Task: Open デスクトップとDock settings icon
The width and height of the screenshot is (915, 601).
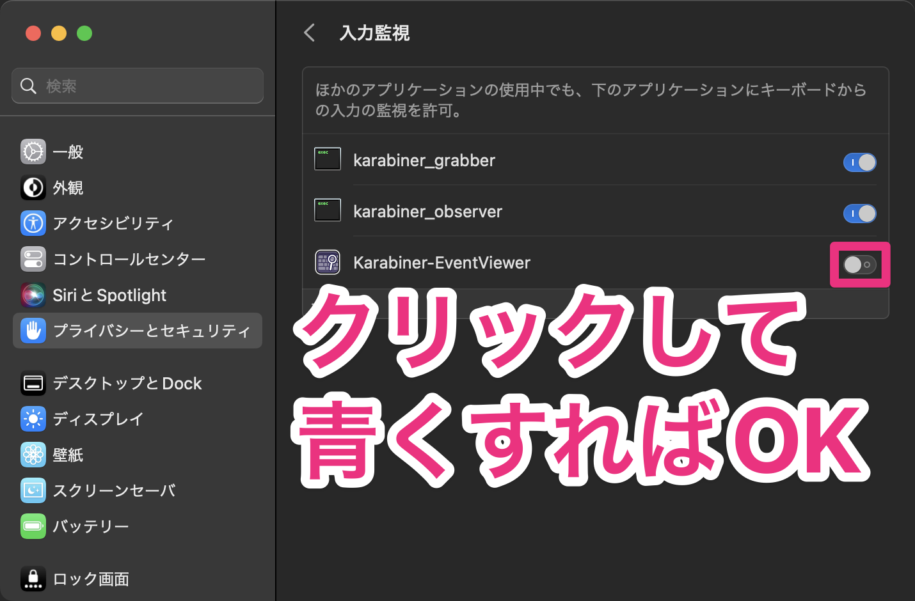Action: pos(33,383)
